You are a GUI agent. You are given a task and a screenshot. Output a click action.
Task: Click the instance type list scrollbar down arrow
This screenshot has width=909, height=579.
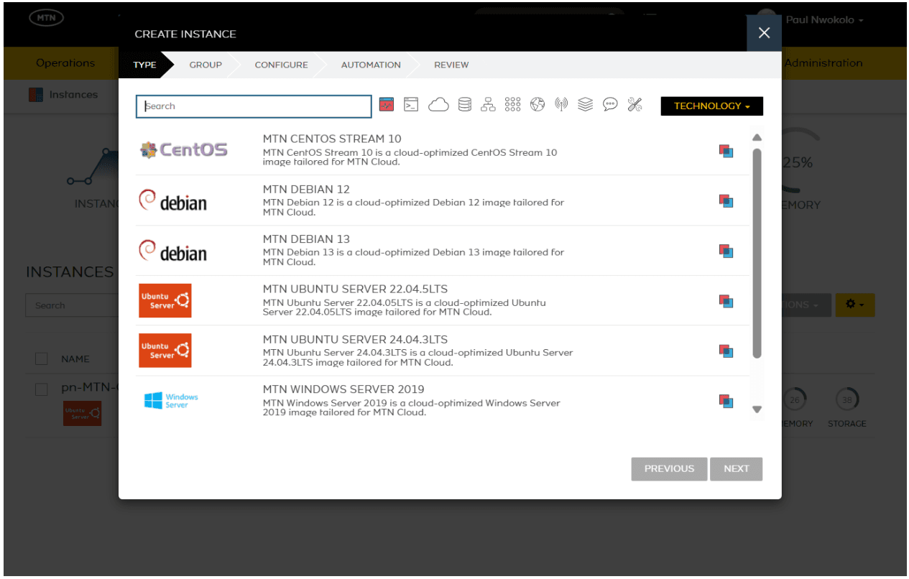(757, 409)
